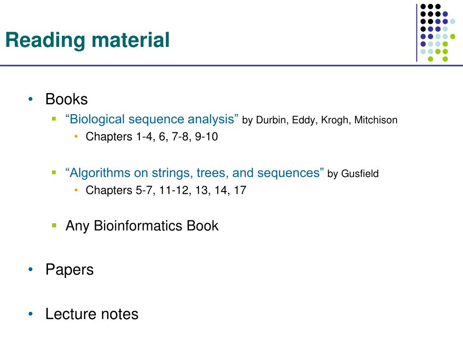The width and height of the screenshot is (463, 347).
Task: Select the Lecture notes text
Action: coord(92,314)
